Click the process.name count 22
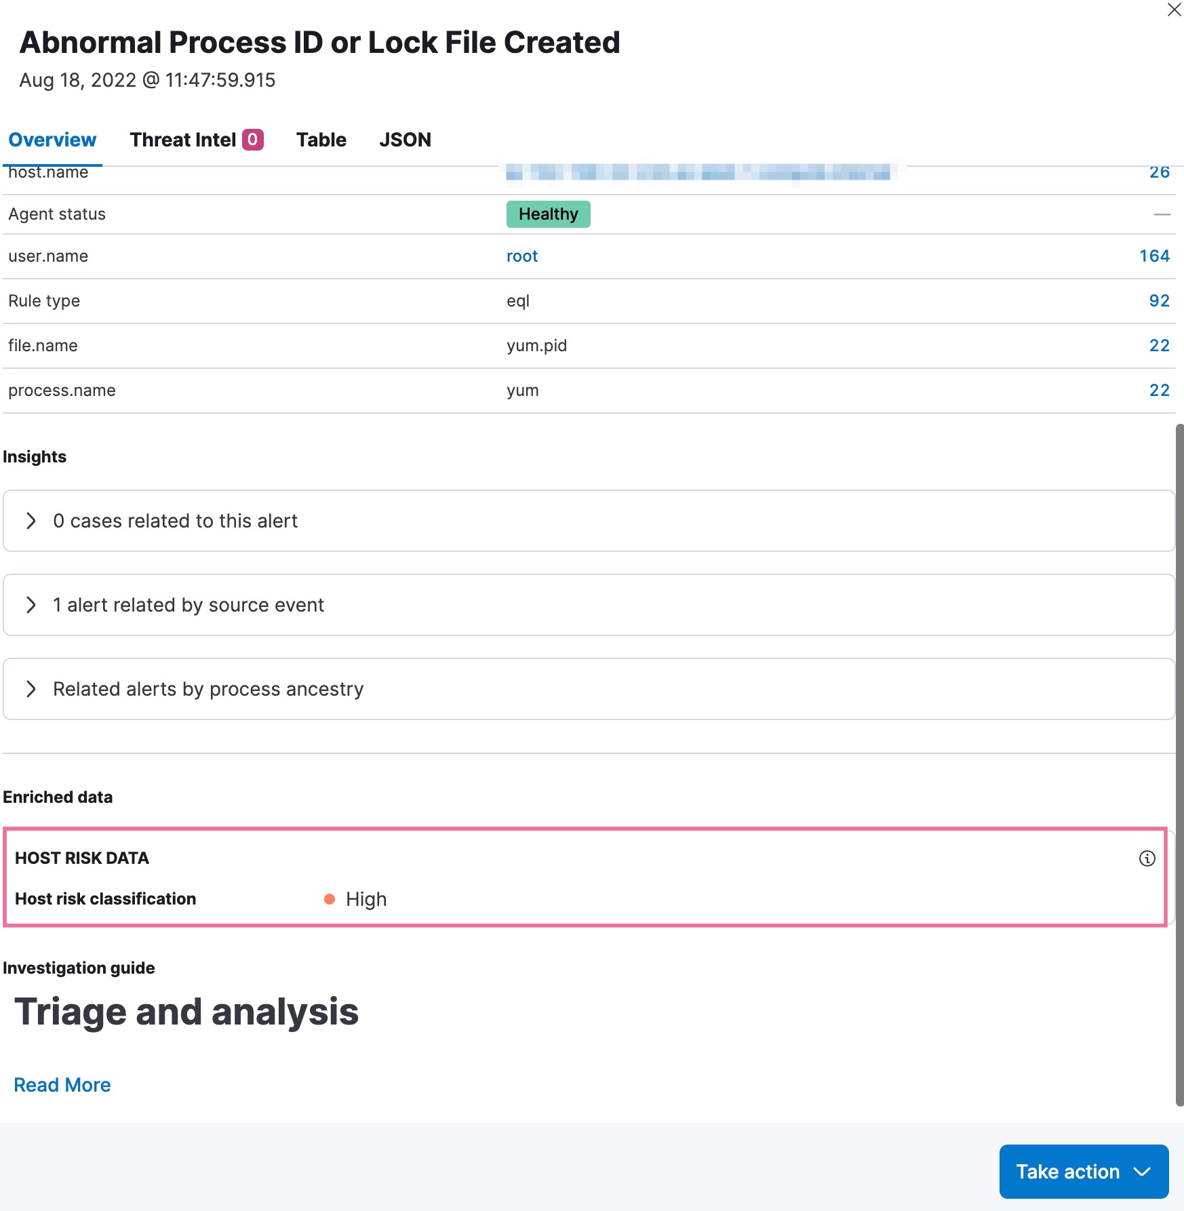1184x1211 pixels. 1159,391
